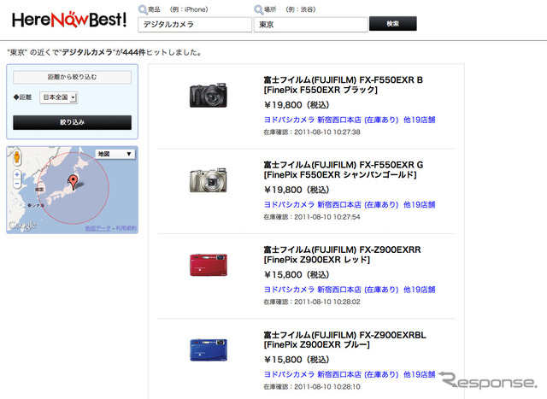
Task: Click the magnifier icon beside 場所 label
Action: [258, 9]
